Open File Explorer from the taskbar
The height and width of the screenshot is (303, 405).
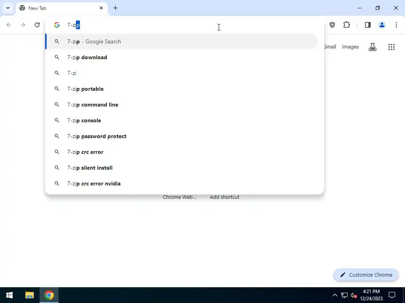[29, 295]
